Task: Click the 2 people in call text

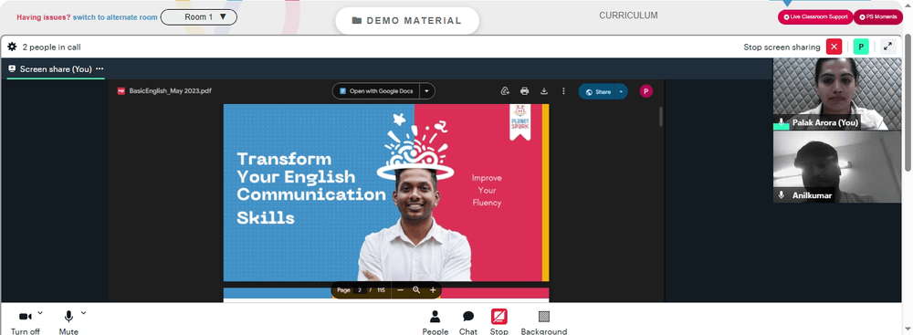Action: pos(51,47)
